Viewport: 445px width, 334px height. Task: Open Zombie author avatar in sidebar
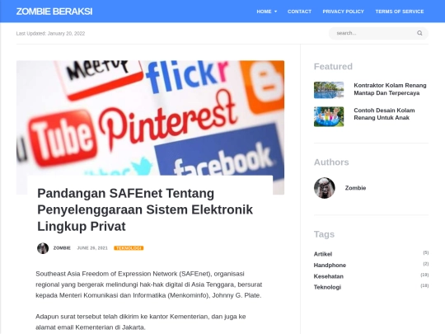(x=325, y=188)
